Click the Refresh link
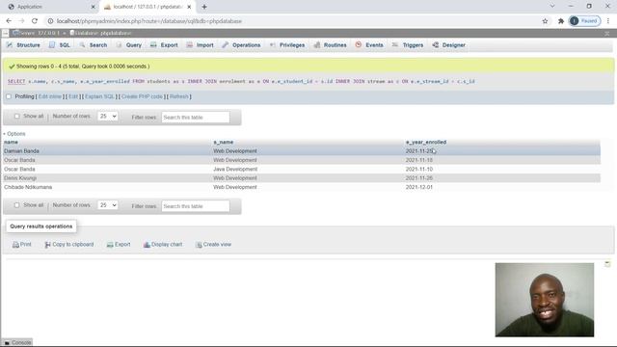 (x=179, y=96)
